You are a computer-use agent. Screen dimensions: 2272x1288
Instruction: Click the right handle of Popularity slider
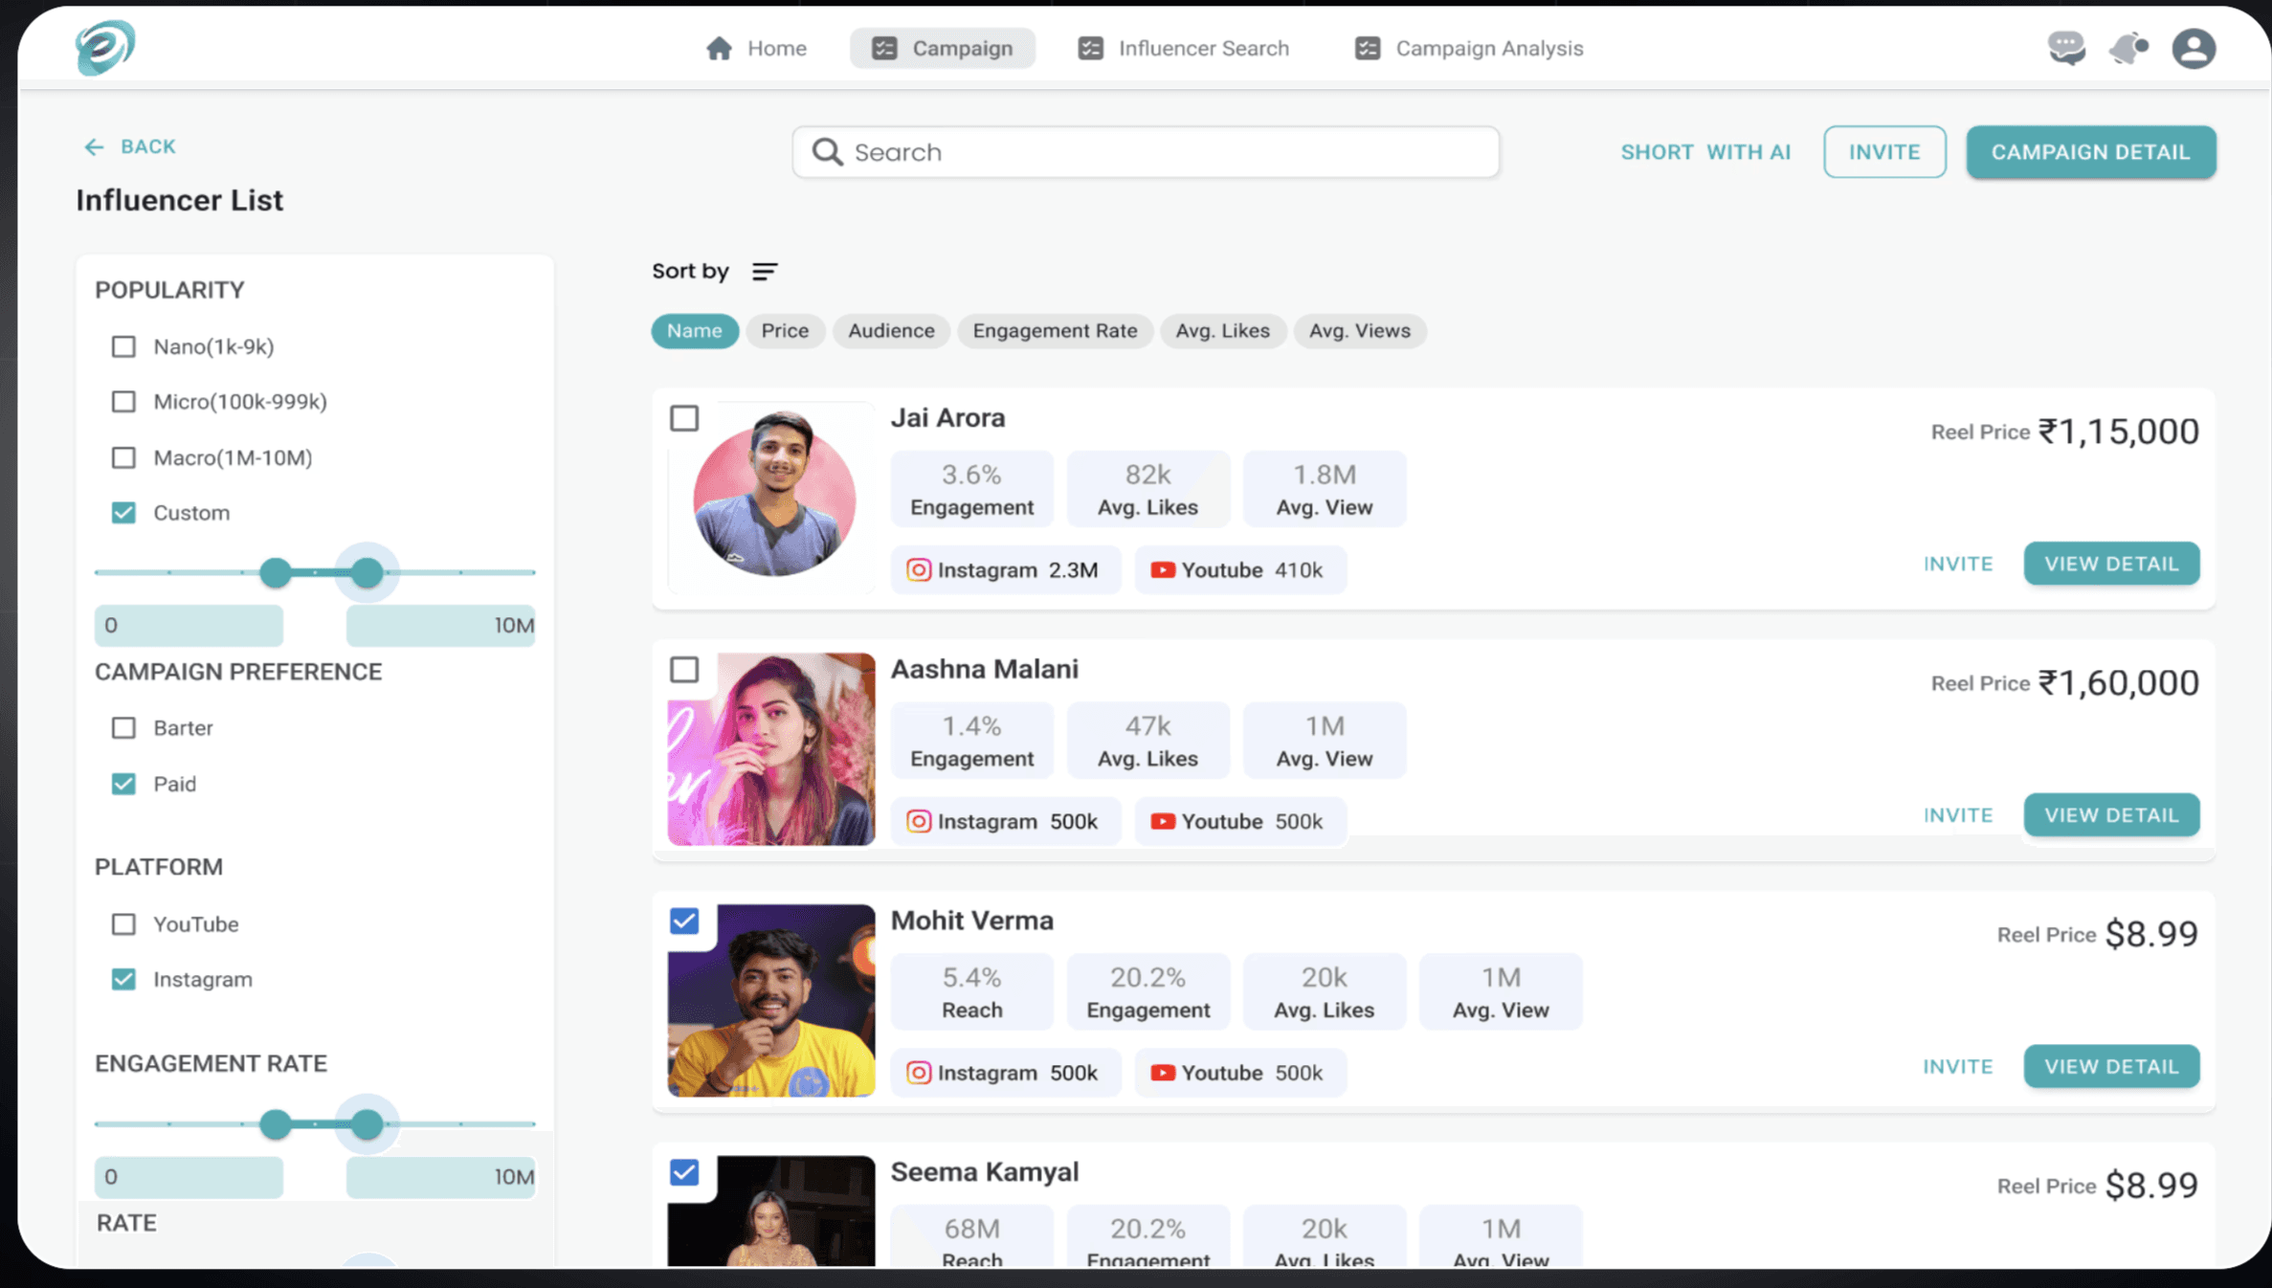point(367,573)
